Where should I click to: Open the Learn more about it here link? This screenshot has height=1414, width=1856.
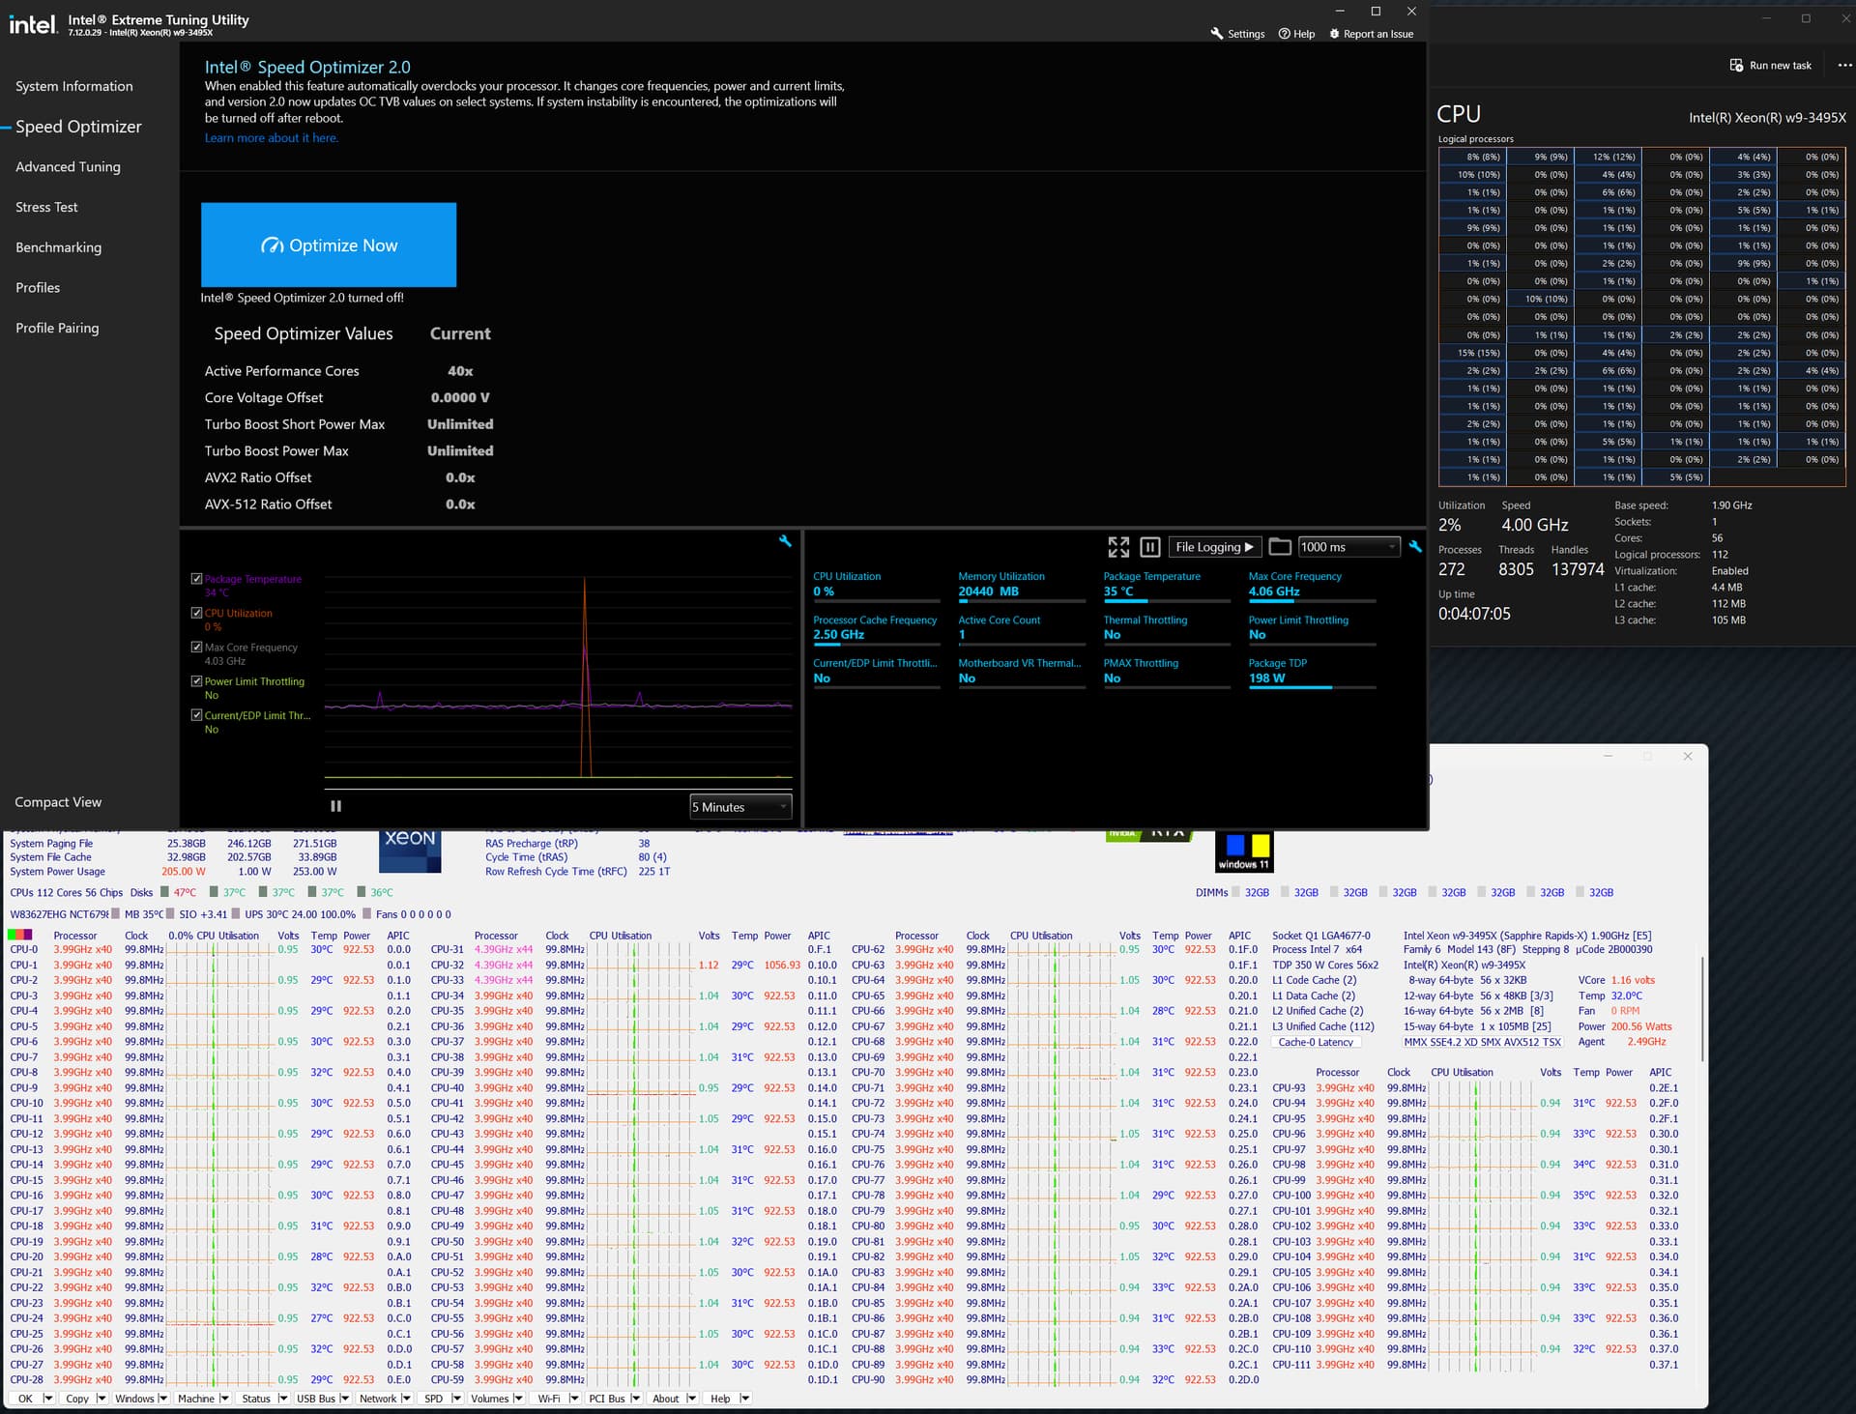click(x=271, y=137)
